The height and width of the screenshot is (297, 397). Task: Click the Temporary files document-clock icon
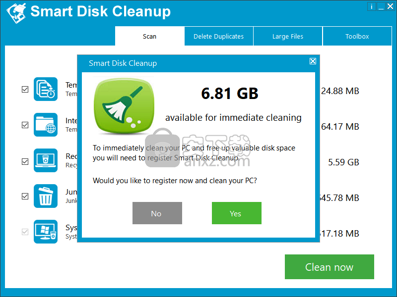coord(46,90)
